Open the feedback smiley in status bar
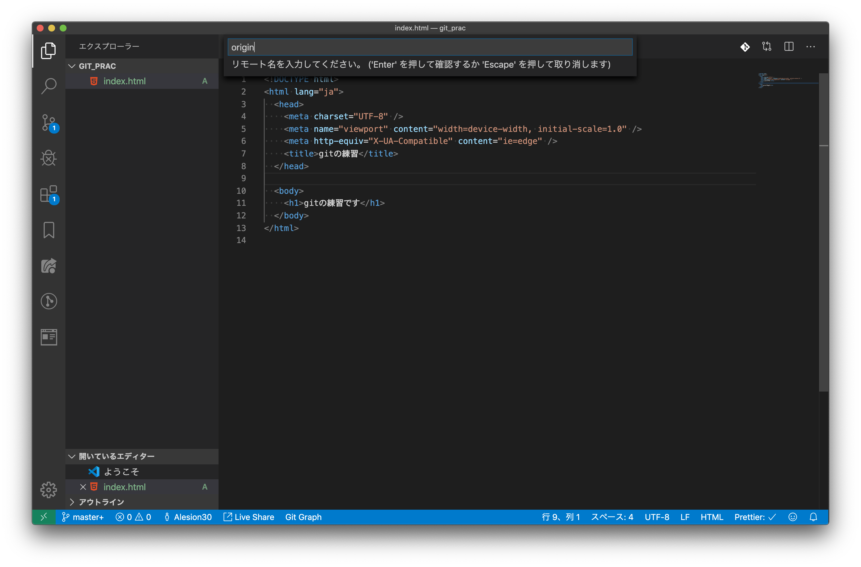 coord(792,517)
